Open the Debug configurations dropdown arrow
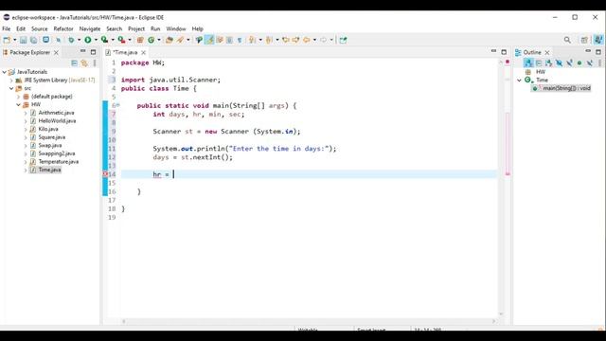This screenshot has height=341, width=606. pyautogui.click(x=79, y=40)
